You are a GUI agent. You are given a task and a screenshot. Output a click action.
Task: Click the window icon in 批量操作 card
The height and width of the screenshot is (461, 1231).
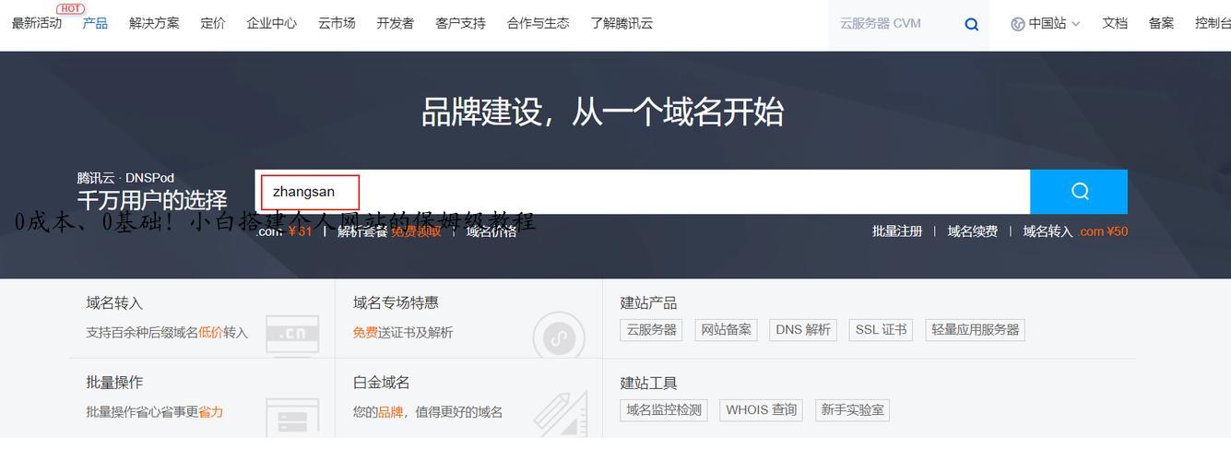292,418
